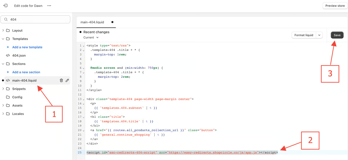
Task: Click the Locales folder icon
Action: (x=8, y=114)
